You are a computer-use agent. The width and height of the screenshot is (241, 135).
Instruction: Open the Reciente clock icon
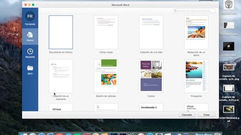pyautogui.click(x=30, y=51)
